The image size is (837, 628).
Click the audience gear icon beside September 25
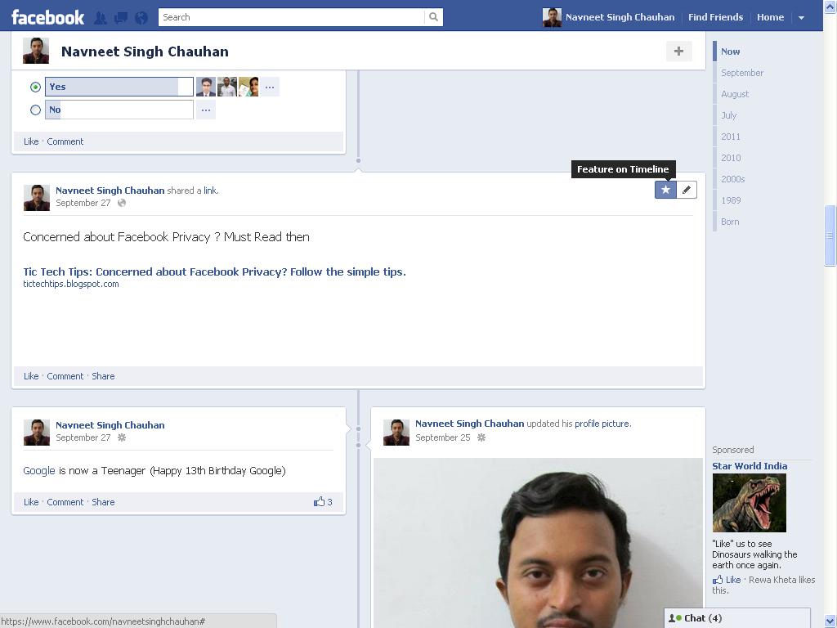(x=481, y=438)
